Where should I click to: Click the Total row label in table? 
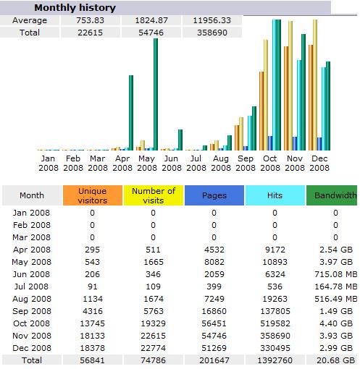click(x=32, y=360)
